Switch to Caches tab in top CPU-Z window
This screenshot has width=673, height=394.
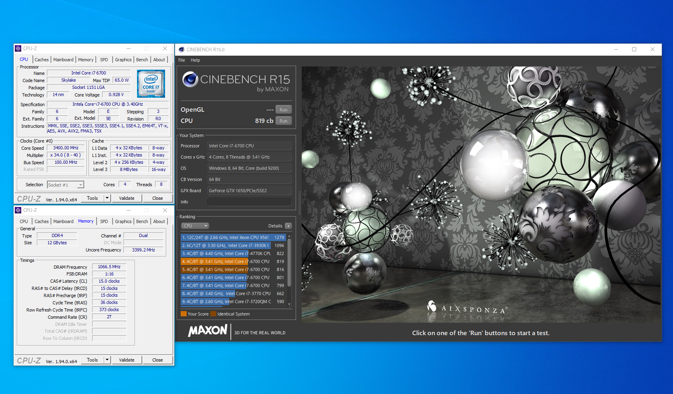point(41,60)
